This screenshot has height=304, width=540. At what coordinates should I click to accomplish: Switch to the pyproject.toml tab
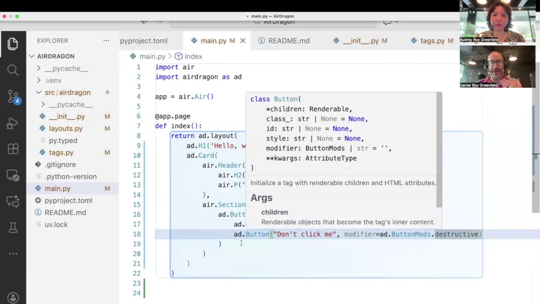pos(143,41)
